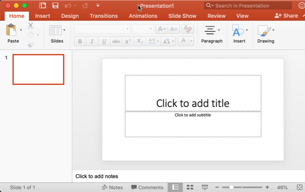Toggle Comments pane in status bar
Screen dimensions: 305x192
point(147,187)
